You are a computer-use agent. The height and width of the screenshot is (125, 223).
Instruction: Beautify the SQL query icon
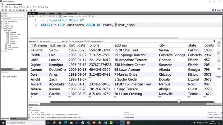click(x=83, y=16)
